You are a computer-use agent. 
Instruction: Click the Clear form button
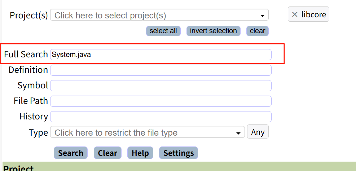[x=107, y=153]
